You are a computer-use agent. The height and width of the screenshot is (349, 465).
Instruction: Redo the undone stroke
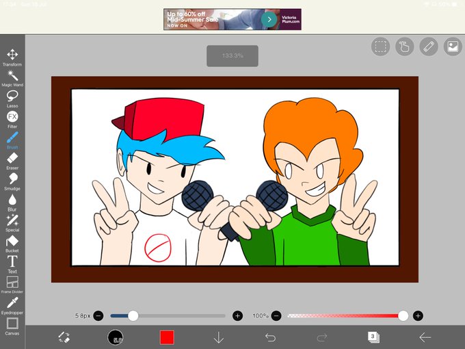[x=322, y=337]
